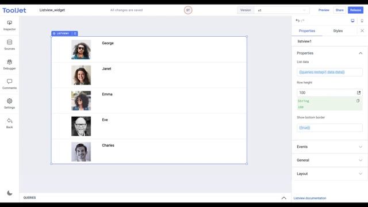Open the Sources panel
Viewport: 368px width, 207px height.
(x=9, y=45)
